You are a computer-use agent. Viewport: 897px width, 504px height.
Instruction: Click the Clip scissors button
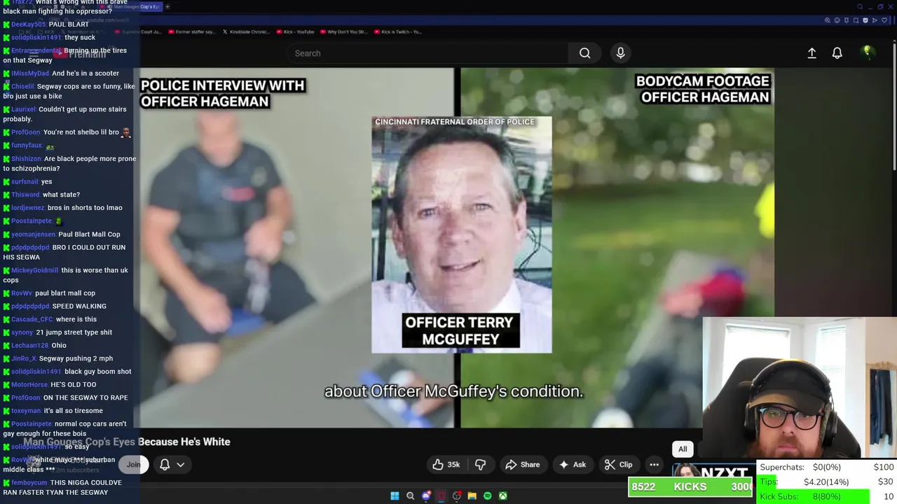[619, 464]
